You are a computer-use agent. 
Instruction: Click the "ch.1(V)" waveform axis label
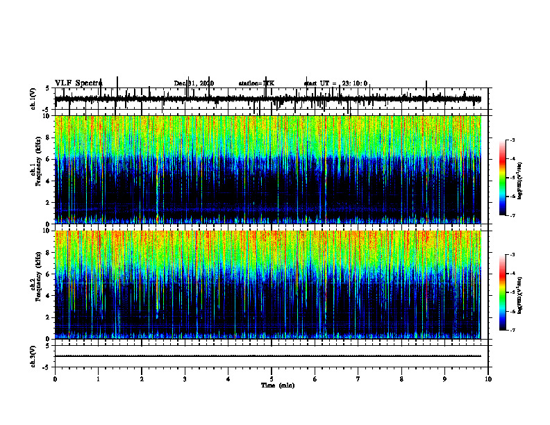[33, 99]
